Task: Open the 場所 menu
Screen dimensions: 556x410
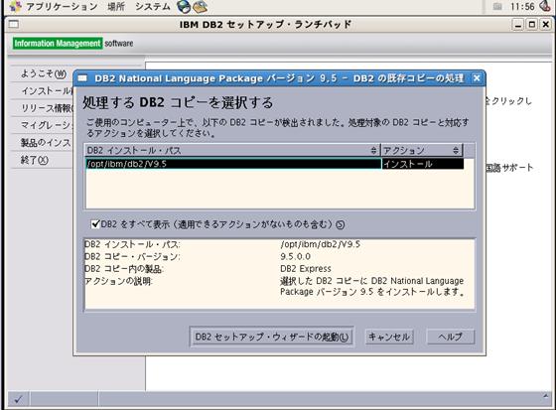Action: tap(116, 6)
